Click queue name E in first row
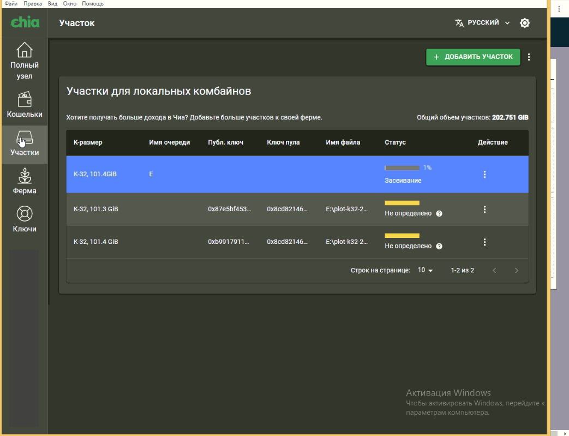Viewport: 569px width, 436px height. (x=151, y=174)
